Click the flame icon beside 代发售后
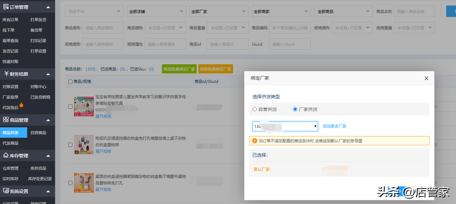Screen dimensions: 456x204 pyautogui.click(x=21, y=105)
